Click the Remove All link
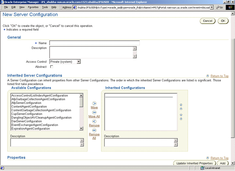This screenshot has width=235, height=171. tap(94, 136)
